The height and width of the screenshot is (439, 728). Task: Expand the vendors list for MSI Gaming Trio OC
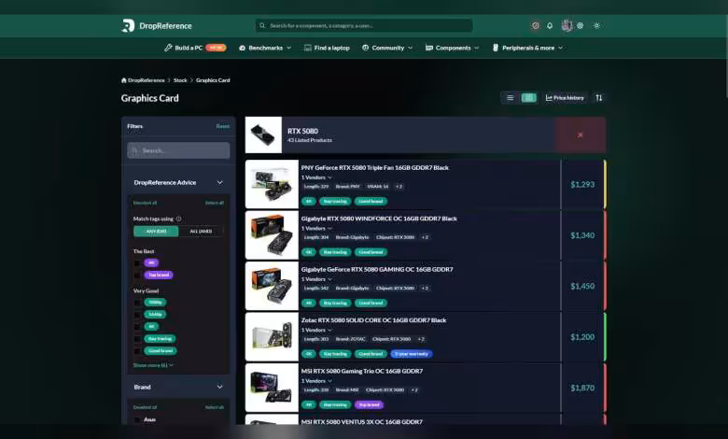316,381
